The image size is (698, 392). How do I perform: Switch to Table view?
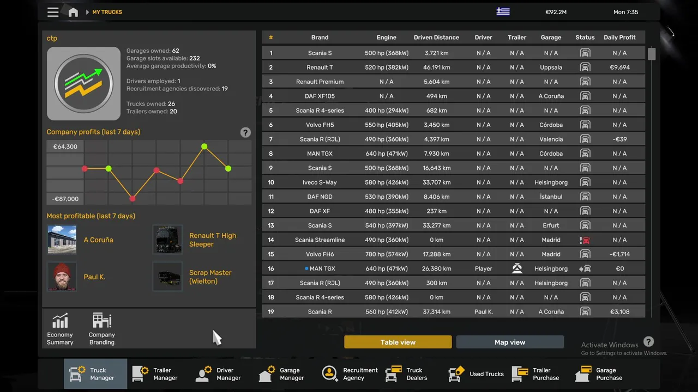click(398, 342)
